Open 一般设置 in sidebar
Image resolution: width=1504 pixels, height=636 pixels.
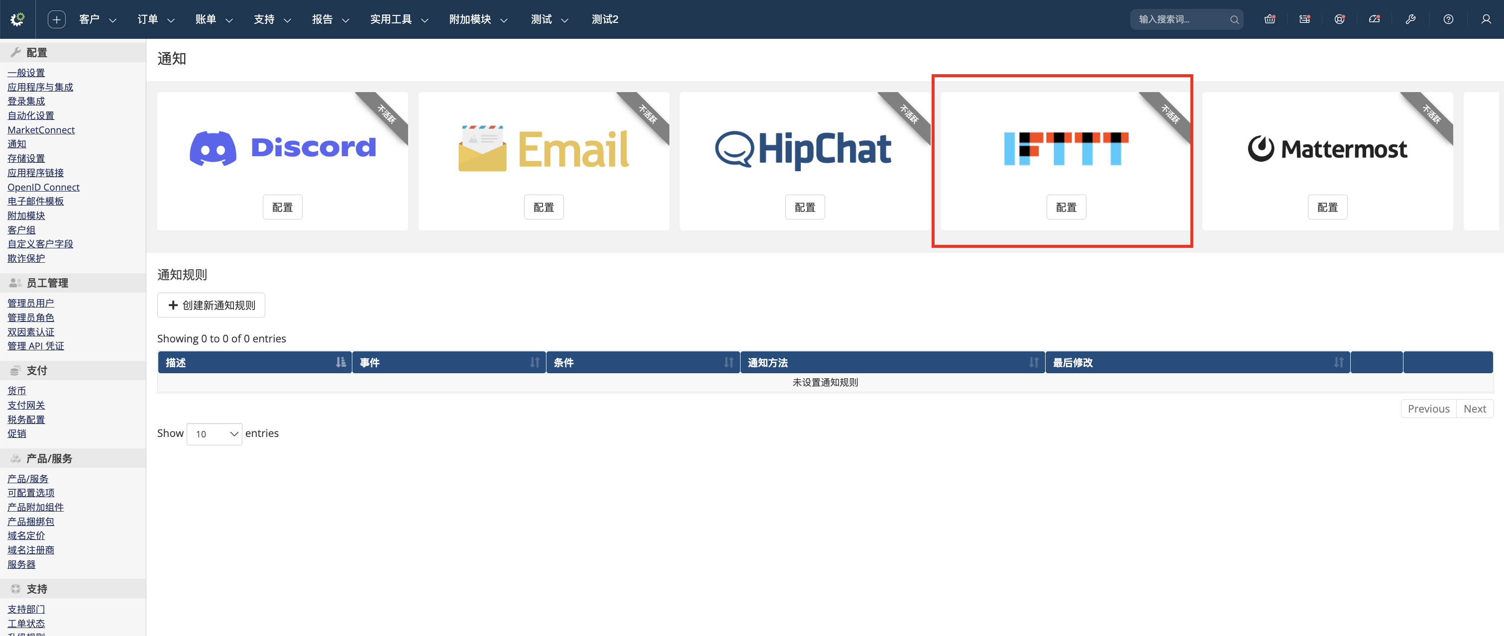(x=26, y=73)
